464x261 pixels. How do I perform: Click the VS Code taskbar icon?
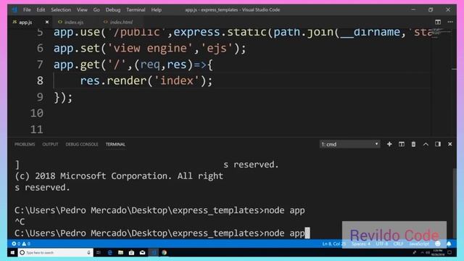coord(153,252)
